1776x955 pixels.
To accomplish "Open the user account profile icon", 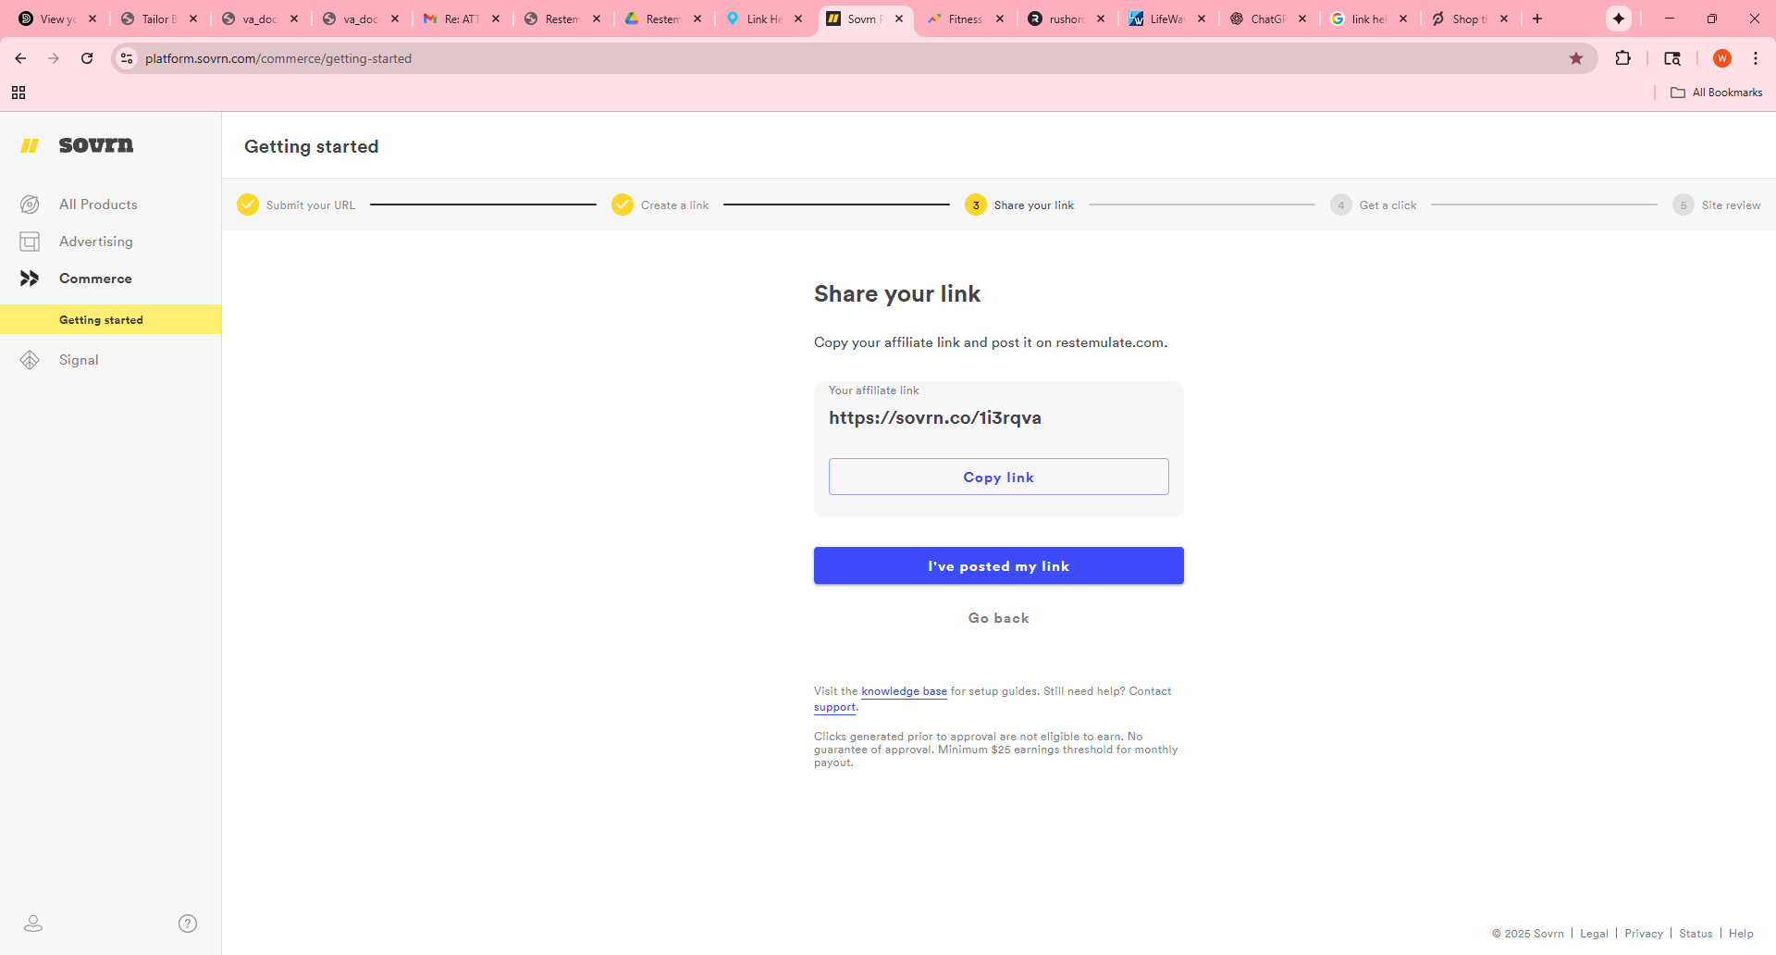I will 33,924.
